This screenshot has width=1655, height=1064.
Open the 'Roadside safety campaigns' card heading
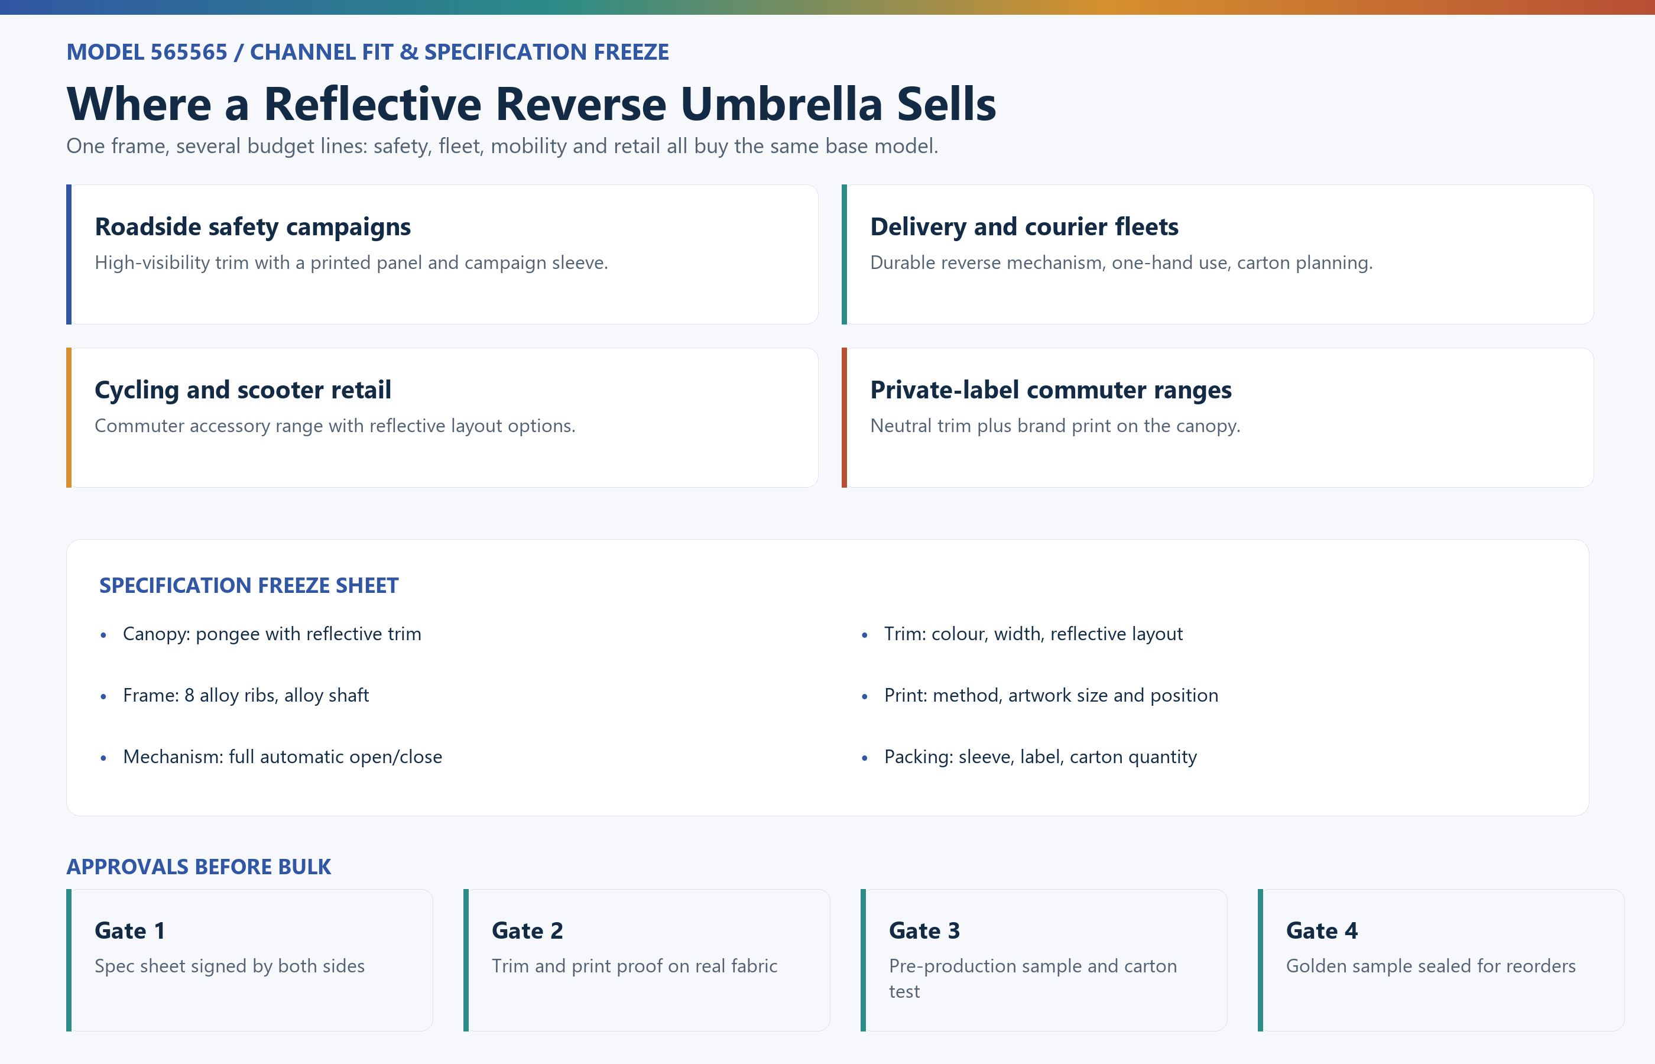point(253,226)
